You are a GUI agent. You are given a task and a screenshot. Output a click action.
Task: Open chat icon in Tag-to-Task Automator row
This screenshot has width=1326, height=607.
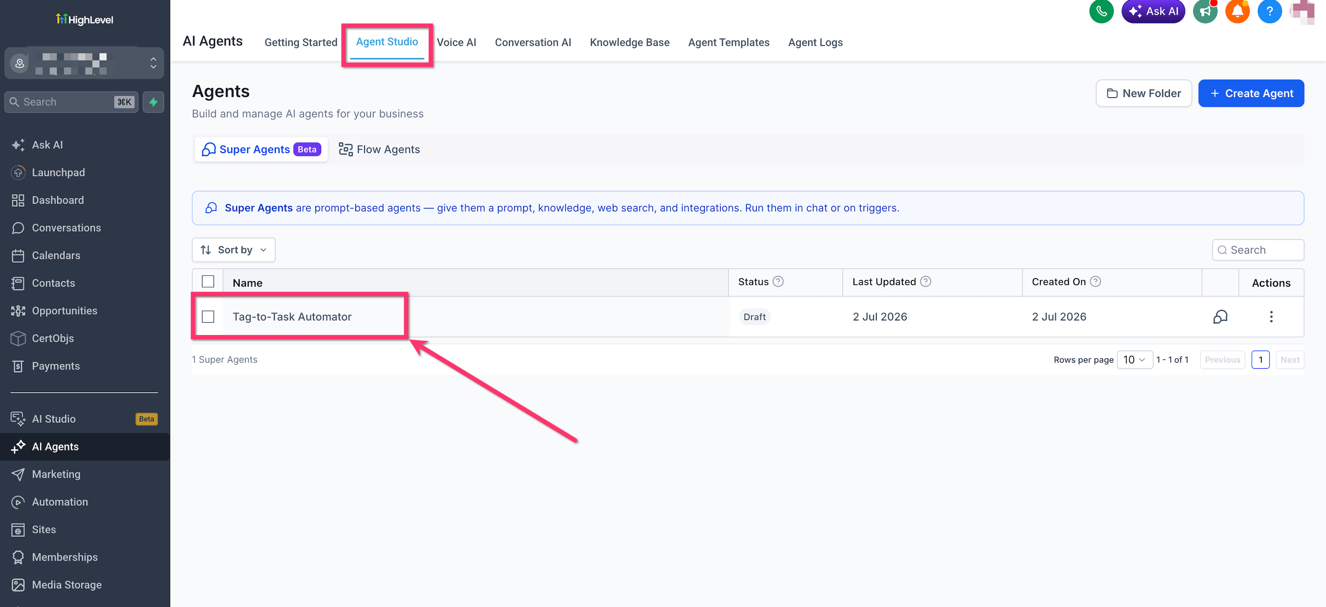click(1220, 316)
